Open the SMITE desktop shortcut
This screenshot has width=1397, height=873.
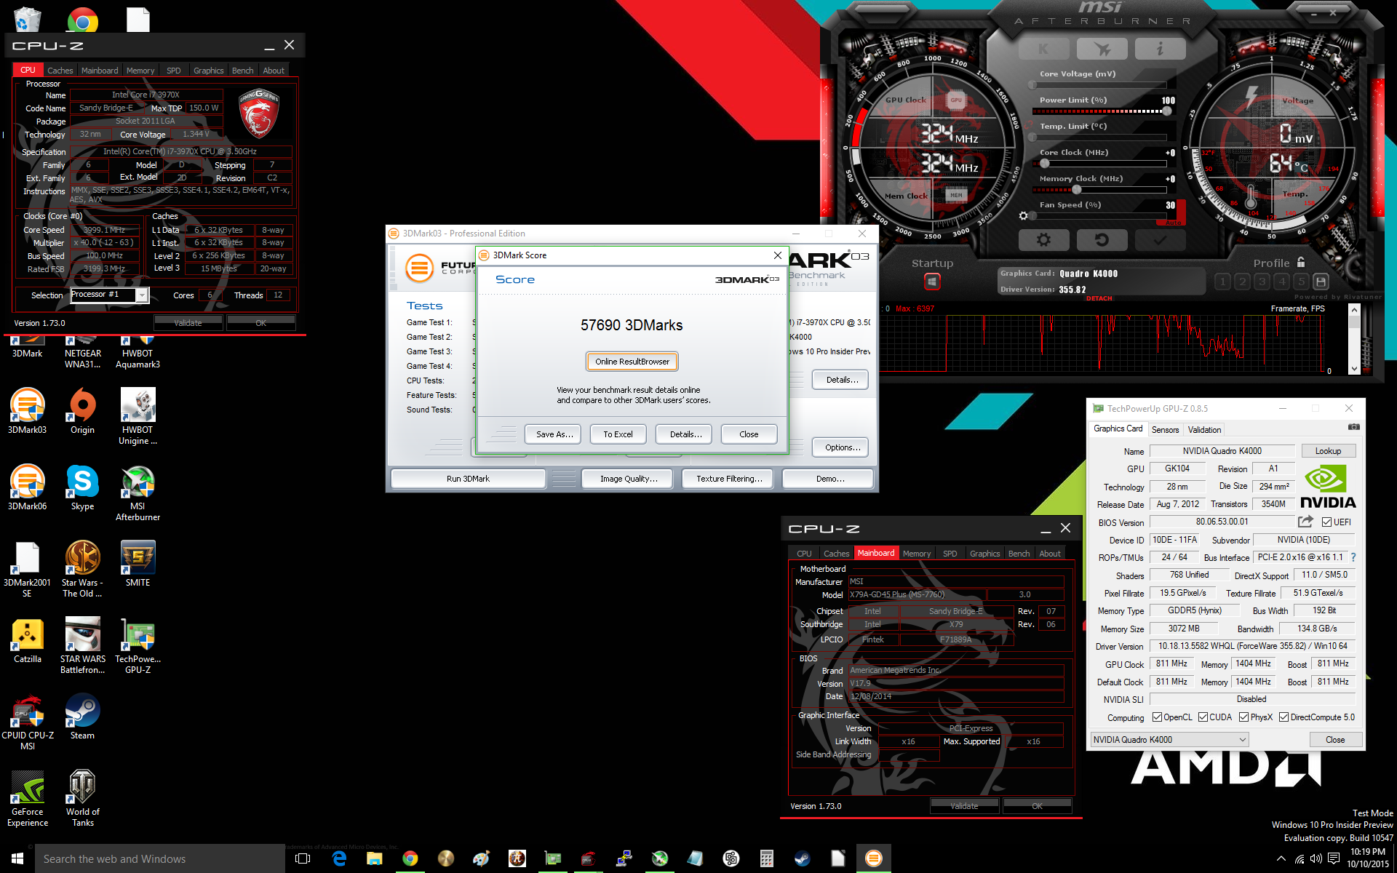point(138,564)
